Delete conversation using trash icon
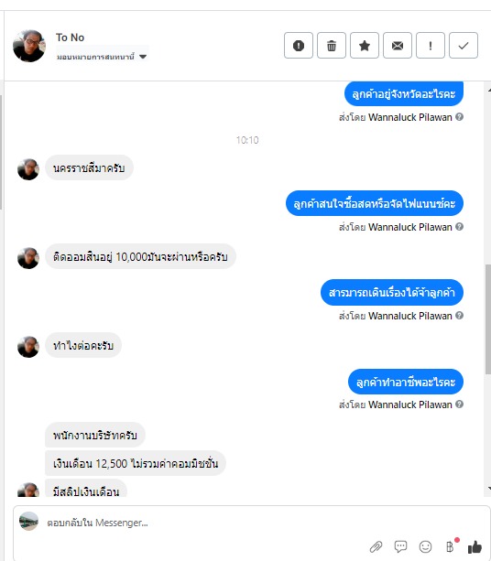The height and width of the screenshot is (561, 491). (x=332, y=46)
